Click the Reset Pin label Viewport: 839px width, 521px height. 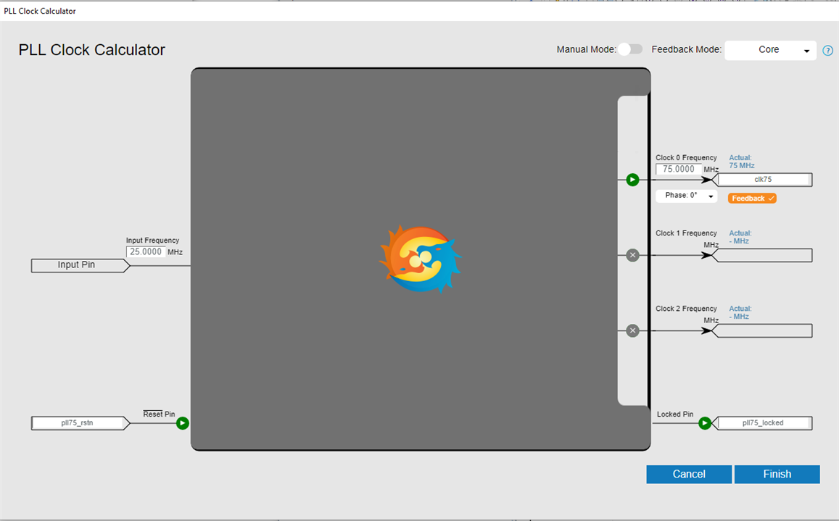pos(159,414)
